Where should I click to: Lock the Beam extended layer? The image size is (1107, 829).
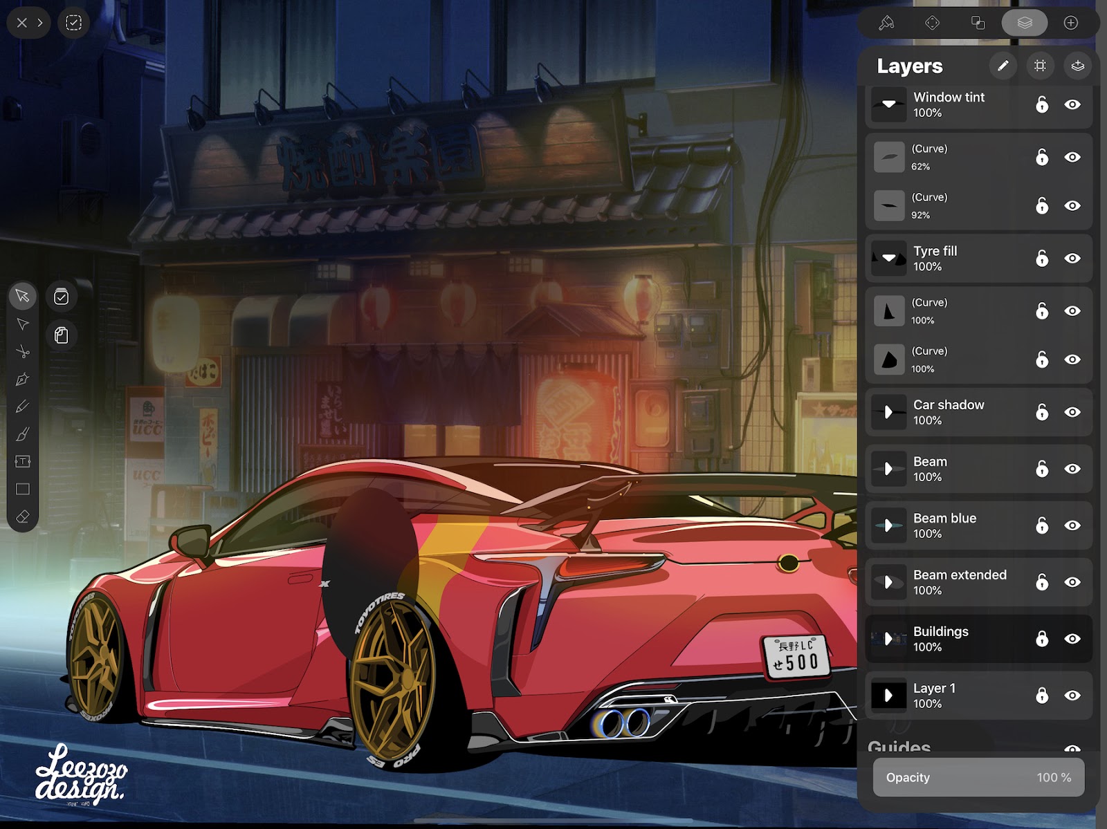[x=1042, y=582]
